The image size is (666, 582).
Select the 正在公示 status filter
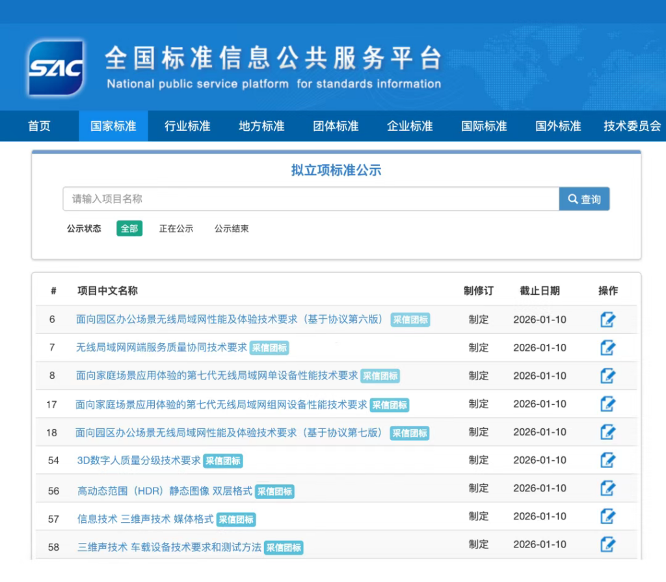pos(176,229)
